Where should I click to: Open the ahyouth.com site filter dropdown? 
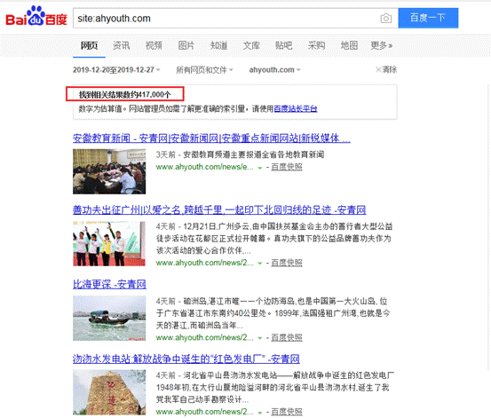coord(274,70)
